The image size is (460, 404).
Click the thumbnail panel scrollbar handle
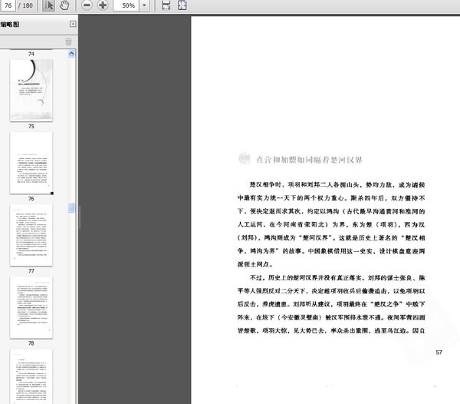click(71, 207)
